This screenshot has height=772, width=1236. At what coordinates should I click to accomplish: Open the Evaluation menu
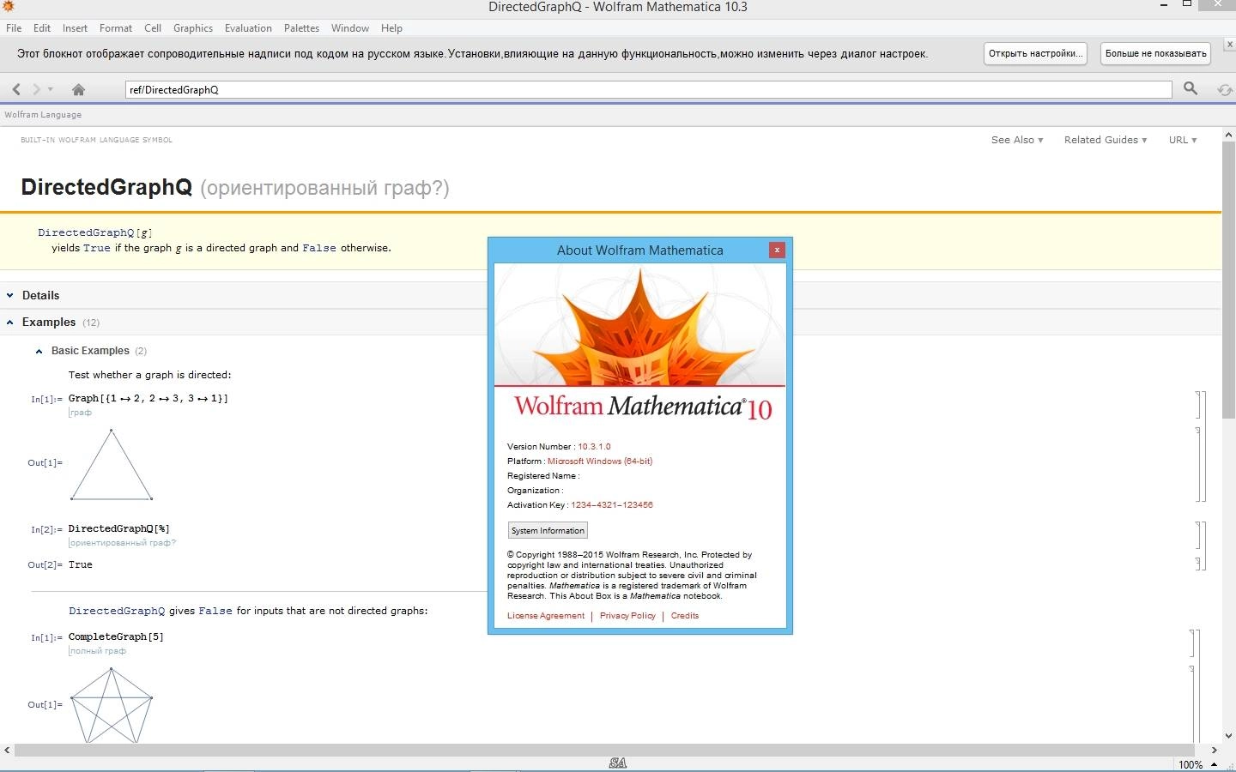[248, 28]
